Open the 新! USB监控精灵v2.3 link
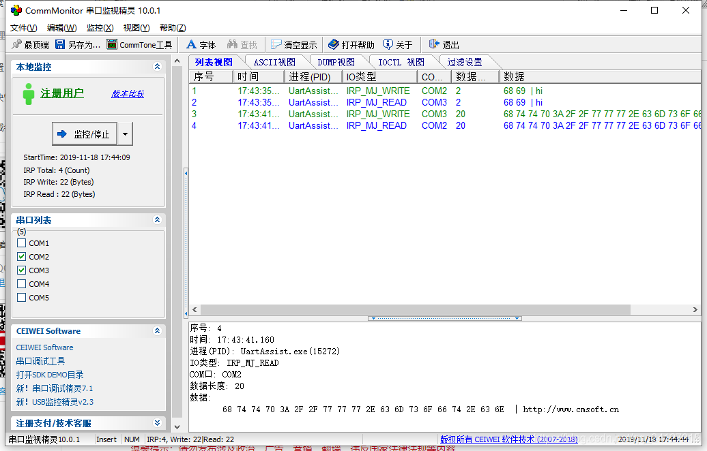 click(x=55, y=402)
